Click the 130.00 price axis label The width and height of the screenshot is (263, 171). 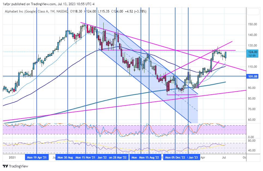point(252,45)
